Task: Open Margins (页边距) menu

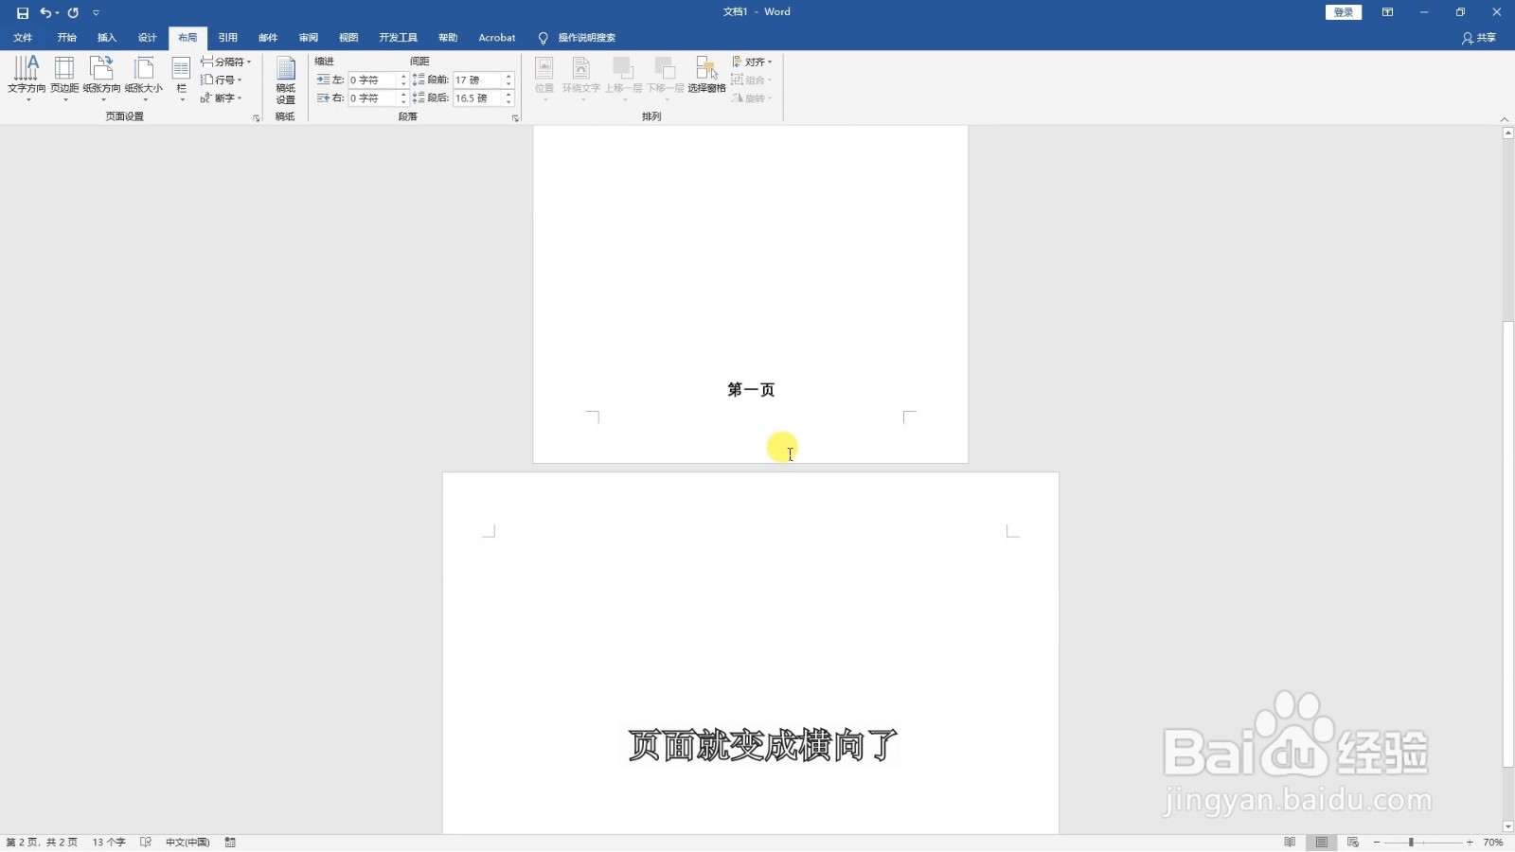Action: (64, 79)
